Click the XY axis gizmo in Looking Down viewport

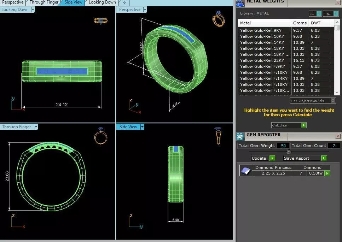[x=18, y=104]
